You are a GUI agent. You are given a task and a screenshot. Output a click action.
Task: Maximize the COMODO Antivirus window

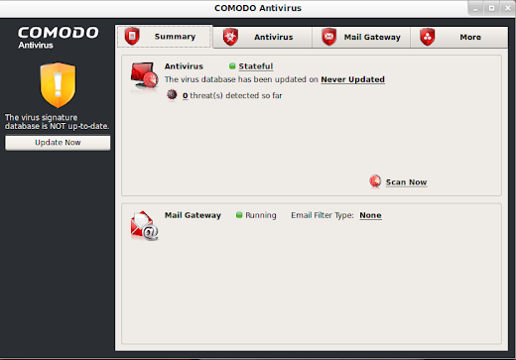coord(491,9)
